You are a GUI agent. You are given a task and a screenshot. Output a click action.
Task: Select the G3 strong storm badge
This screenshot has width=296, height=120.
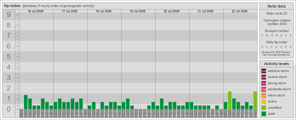click(264, 83)
